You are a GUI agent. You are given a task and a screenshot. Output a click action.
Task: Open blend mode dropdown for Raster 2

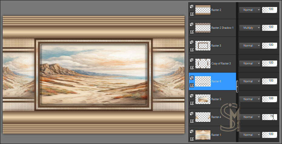(250, 10)
